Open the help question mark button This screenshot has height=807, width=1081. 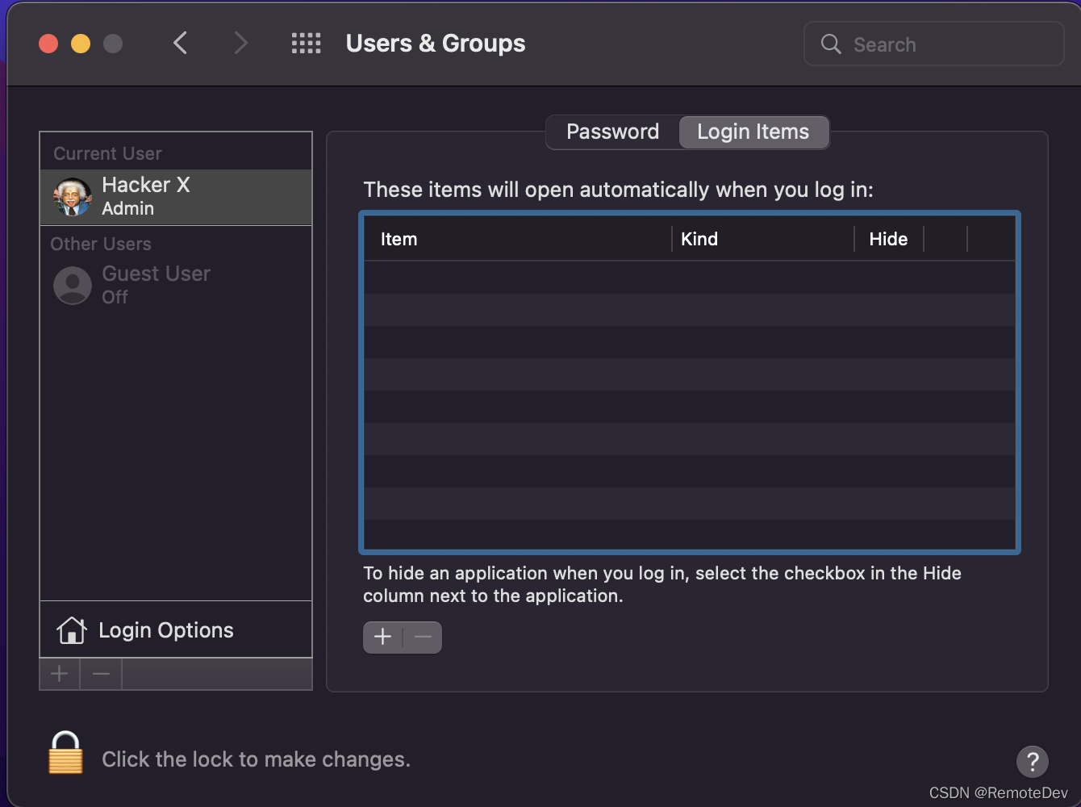[1032, 760]
